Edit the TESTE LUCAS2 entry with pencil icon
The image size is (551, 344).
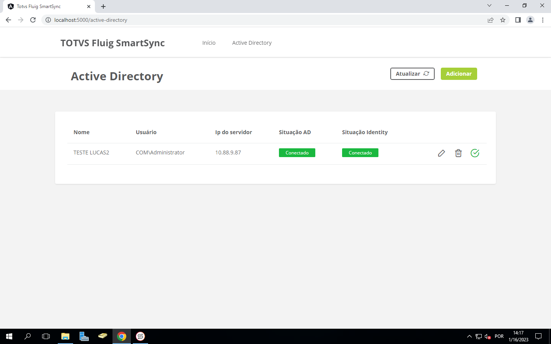click(441, 153)
